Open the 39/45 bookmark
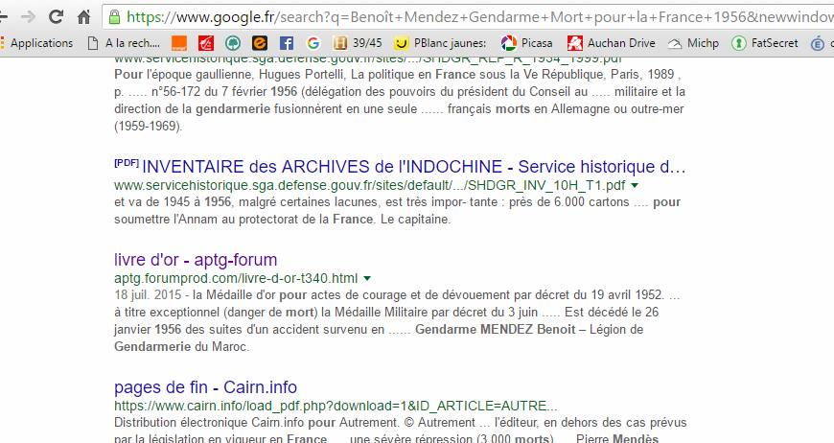Screen dimensions: 834x443 358,43
